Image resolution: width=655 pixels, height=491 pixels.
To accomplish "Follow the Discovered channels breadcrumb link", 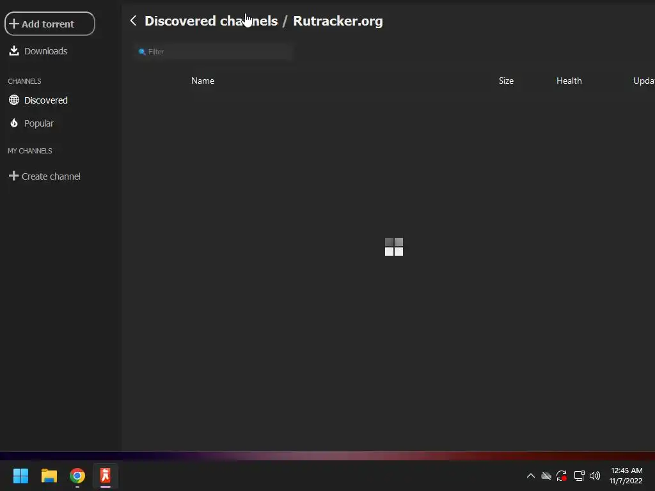I will click(x=211, y=21).
